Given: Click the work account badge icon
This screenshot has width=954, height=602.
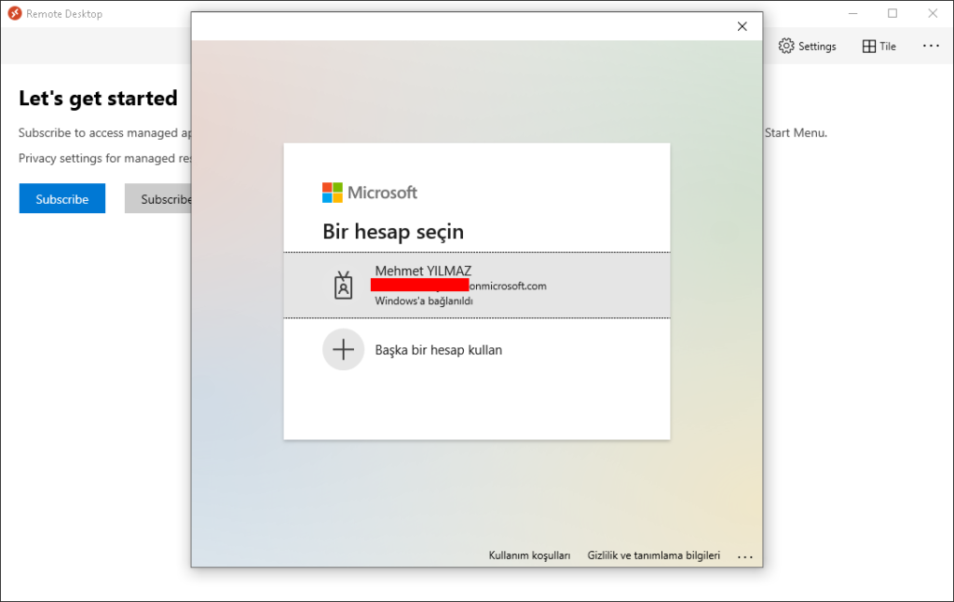Looking at the screenshot, I should coord(343,285).
